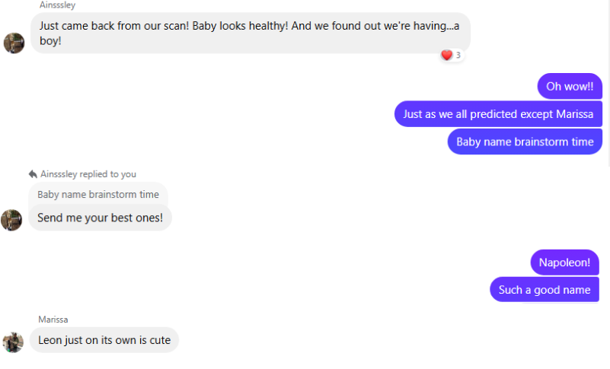Click the "Such a good name" bubble
This screenshot has width=610, height=369.
pyautogui.click(x=545, y=289)
